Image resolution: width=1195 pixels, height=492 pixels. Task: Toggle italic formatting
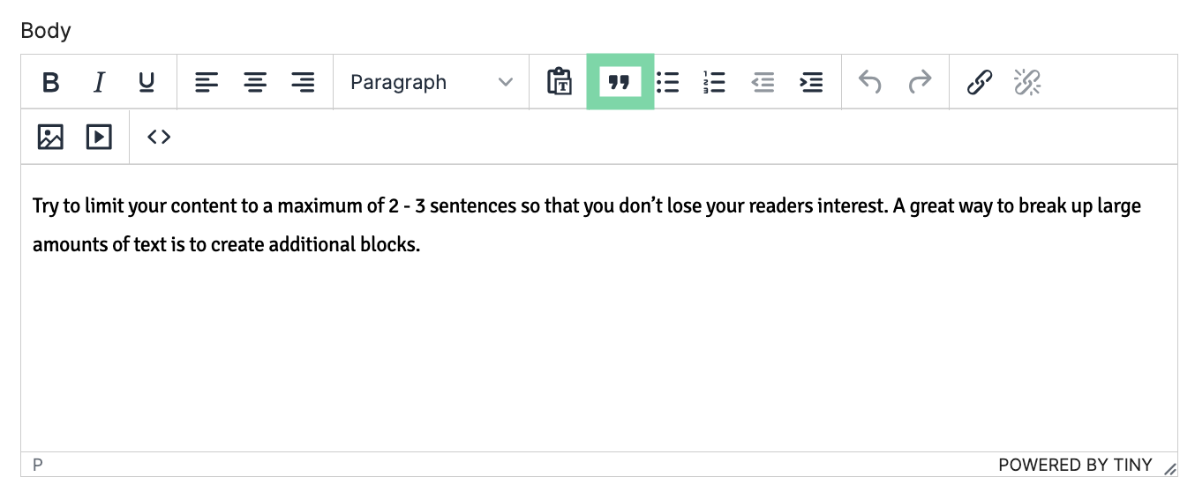99,83
